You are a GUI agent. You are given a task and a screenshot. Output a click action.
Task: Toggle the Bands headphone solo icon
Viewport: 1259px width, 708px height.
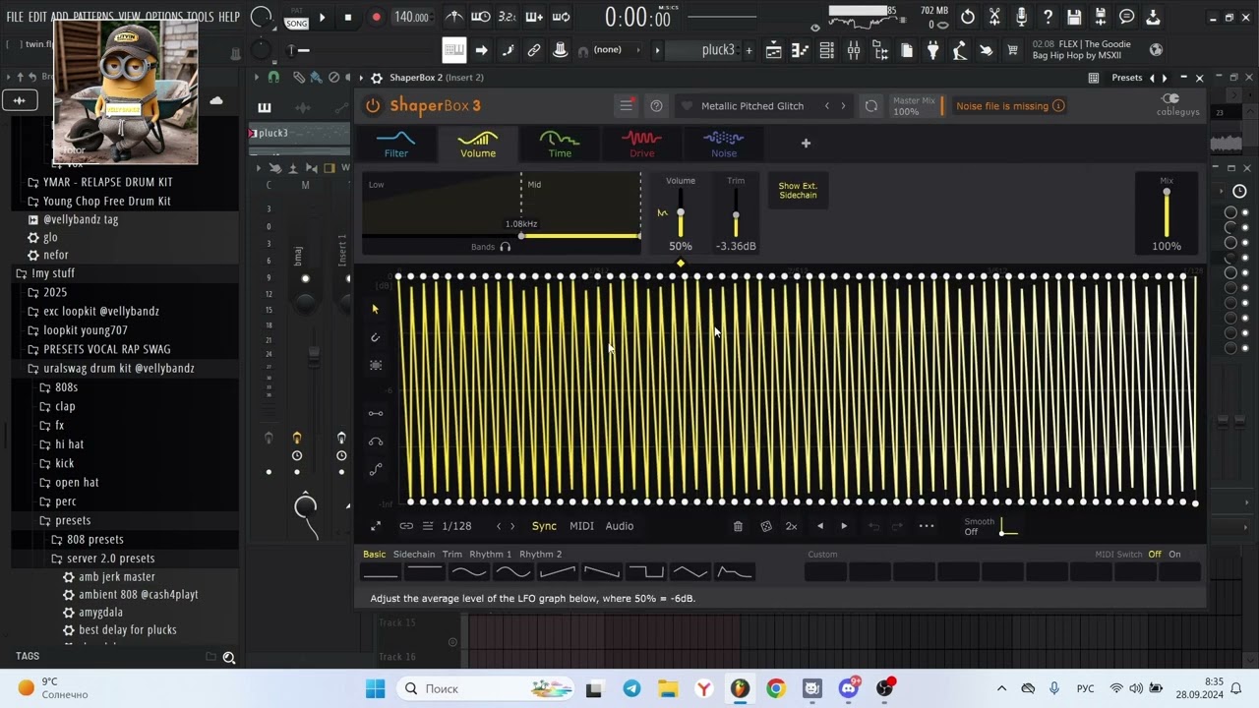click(506, 247)
